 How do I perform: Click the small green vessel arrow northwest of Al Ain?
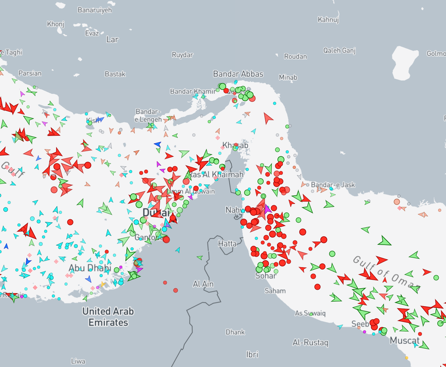click(x=200, y=258)
